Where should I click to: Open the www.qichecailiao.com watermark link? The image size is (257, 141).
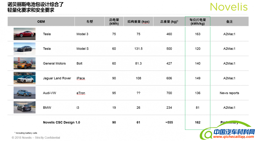click(234, 137)
